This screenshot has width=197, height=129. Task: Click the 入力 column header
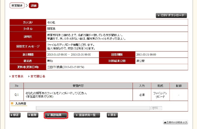(x=142, y=86)
